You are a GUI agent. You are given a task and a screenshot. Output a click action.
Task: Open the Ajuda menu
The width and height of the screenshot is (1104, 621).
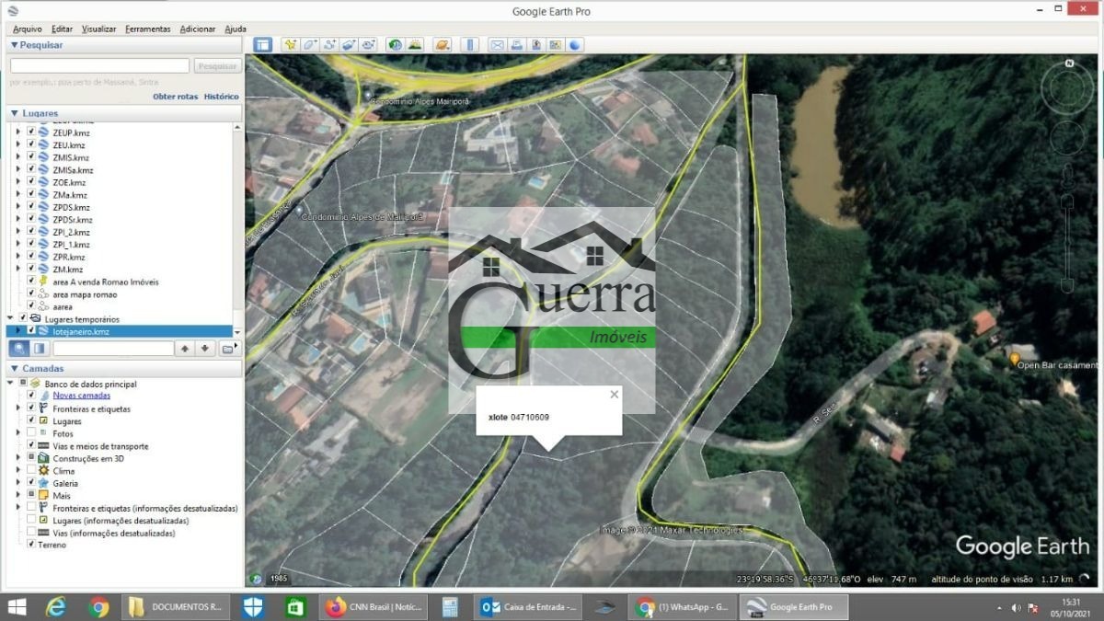tap(236, 29)
